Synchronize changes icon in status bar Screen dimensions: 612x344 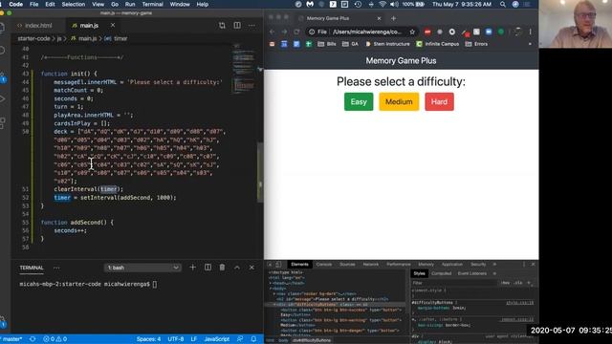click(33, 339)
